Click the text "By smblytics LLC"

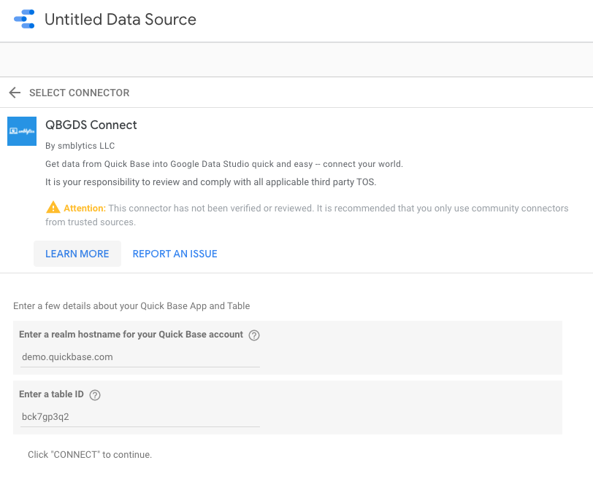tap(80, 146)
